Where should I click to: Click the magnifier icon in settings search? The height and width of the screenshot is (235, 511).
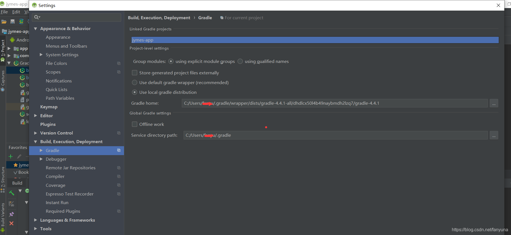pos(37,17)
